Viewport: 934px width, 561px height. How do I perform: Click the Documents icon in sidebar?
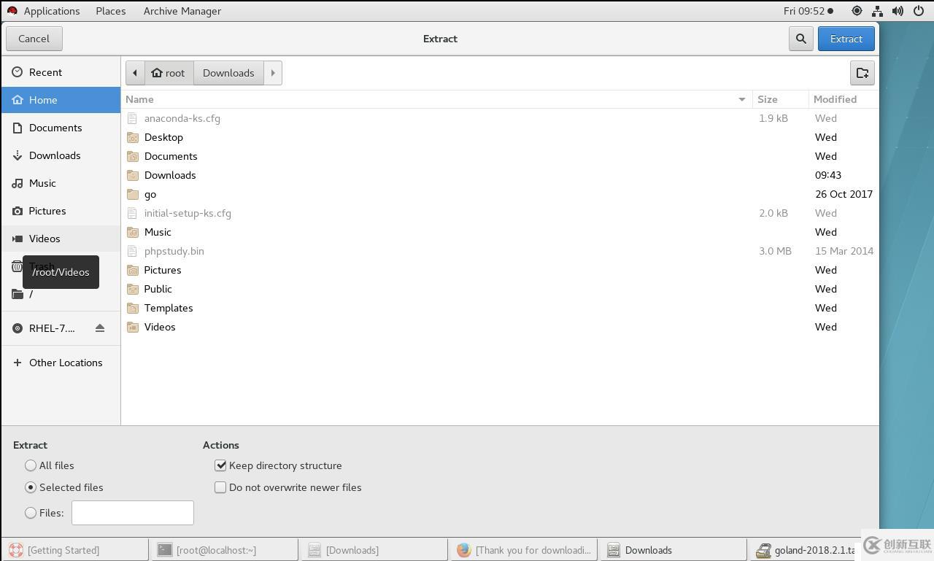point(18,128)
